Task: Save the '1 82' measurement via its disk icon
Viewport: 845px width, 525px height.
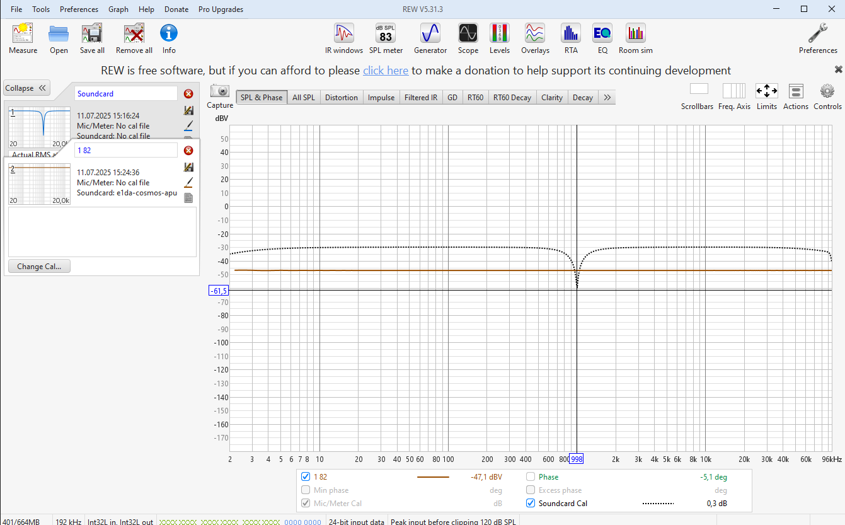Action: tap(188, 167)
